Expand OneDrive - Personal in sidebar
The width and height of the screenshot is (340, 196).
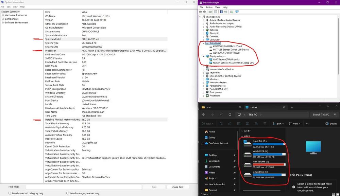202,143
